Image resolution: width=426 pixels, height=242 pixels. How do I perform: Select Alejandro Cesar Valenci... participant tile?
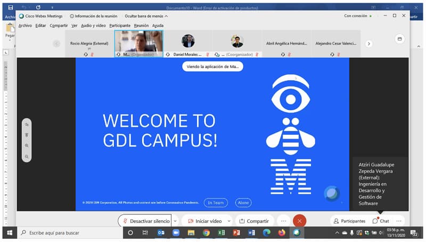point(336,44)
